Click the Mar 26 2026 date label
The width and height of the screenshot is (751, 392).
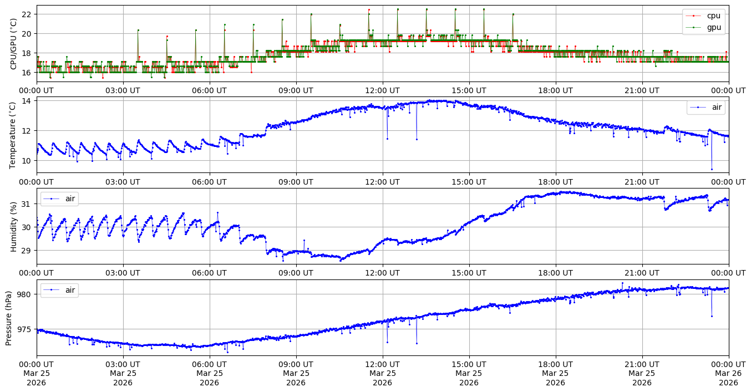point(728,378)
